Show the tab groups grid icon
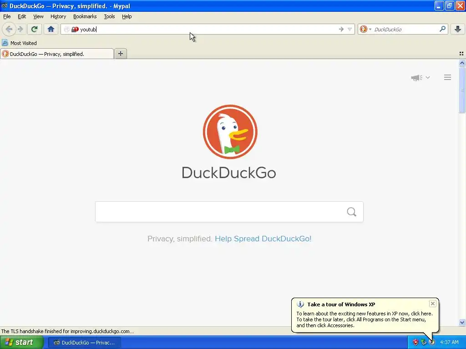Screen dimensions: 466x349 [461, 54]
